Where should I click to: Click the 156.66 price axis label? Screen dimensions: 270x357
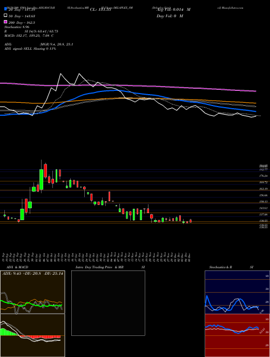coord(263,195)
